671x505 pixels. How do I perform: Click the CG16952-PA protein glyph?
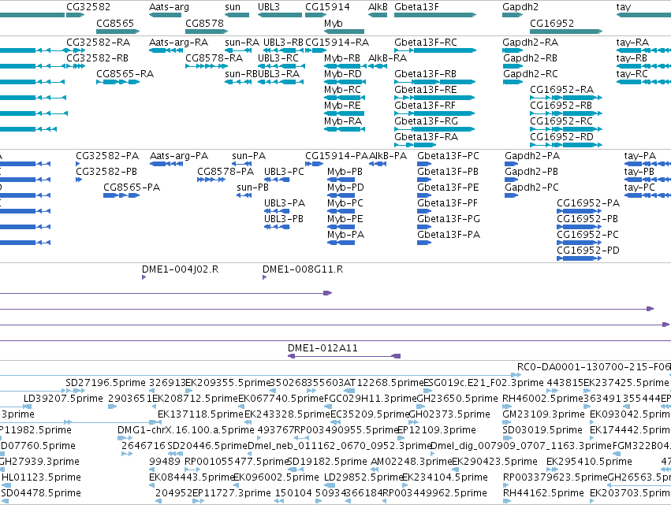[x=579, y=211]
